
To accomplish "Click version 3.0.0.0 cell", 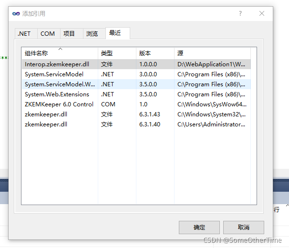I will click(148, 74).
